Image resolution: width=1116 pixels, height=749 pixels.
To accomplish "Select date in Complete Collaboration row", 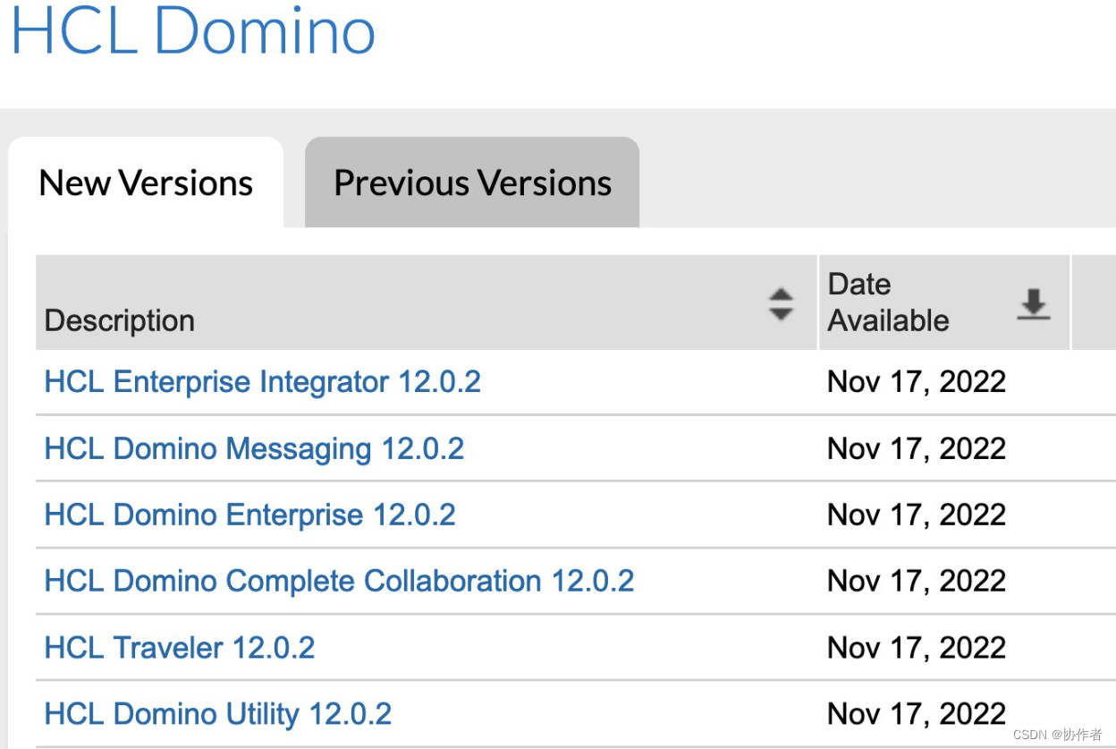I will point(917,581).
